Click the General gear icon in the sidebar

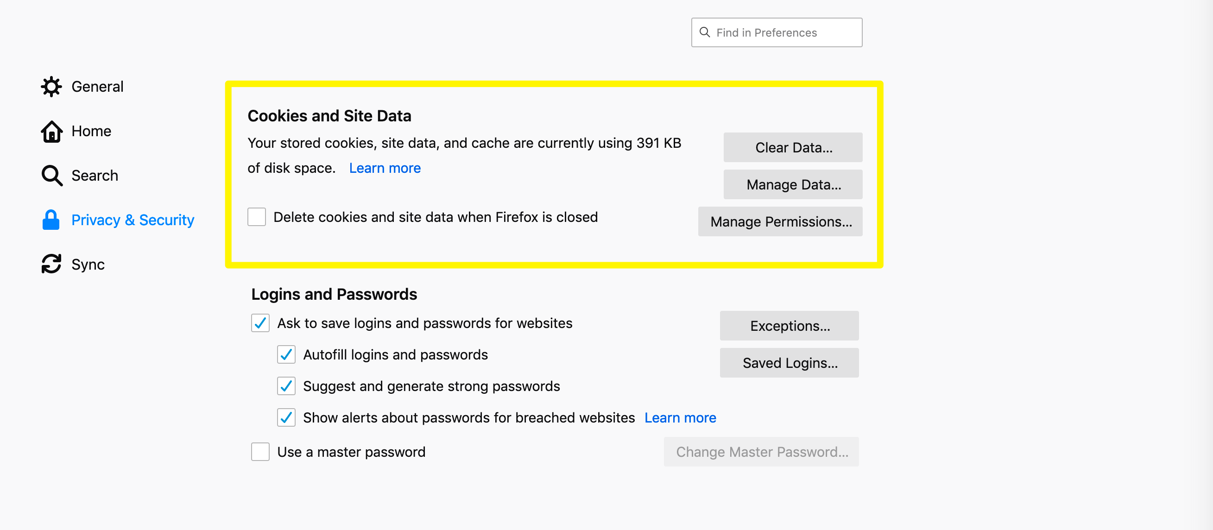51,86
